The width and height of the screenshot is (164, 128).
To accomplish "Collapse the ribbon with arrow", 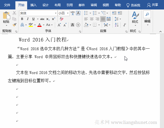I will (x=160, y=31).
